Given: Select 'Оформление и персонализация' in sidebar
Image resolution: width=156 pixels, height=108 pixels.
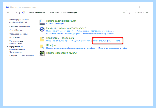Looking at the screenshot, I should pyautogui.click(x=17, y=48).
